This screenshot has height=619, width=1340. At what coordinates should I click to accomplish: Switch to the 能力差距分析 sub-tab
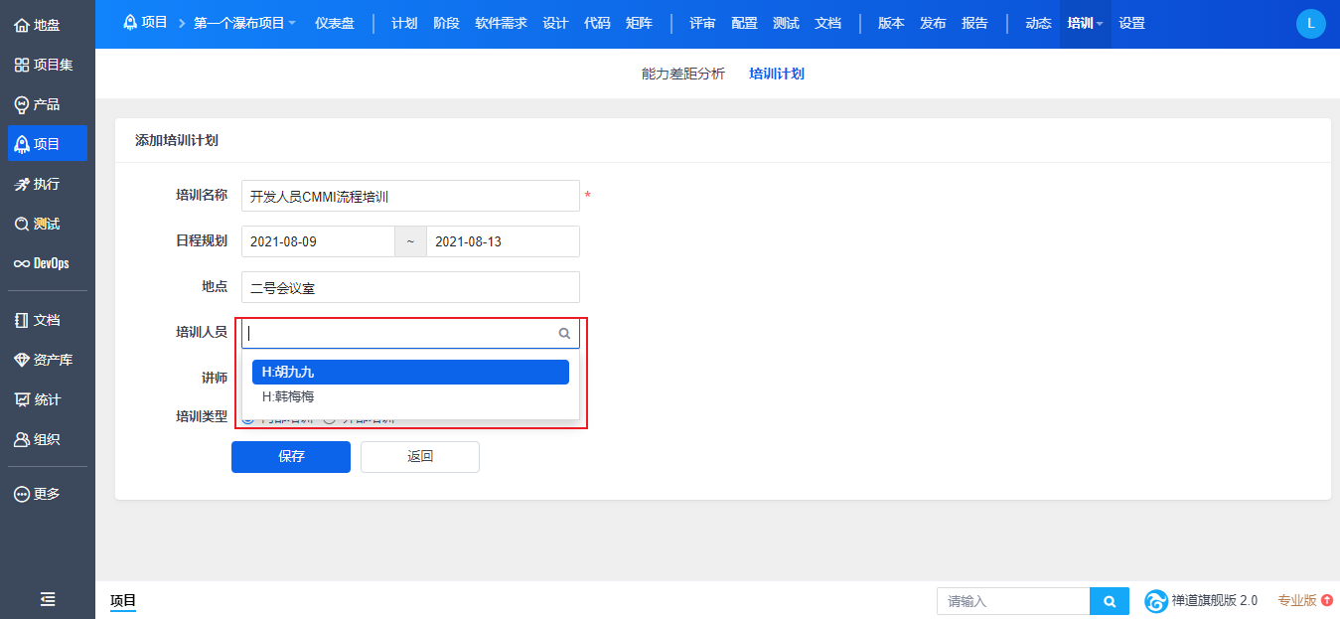(x=683, y=74)
